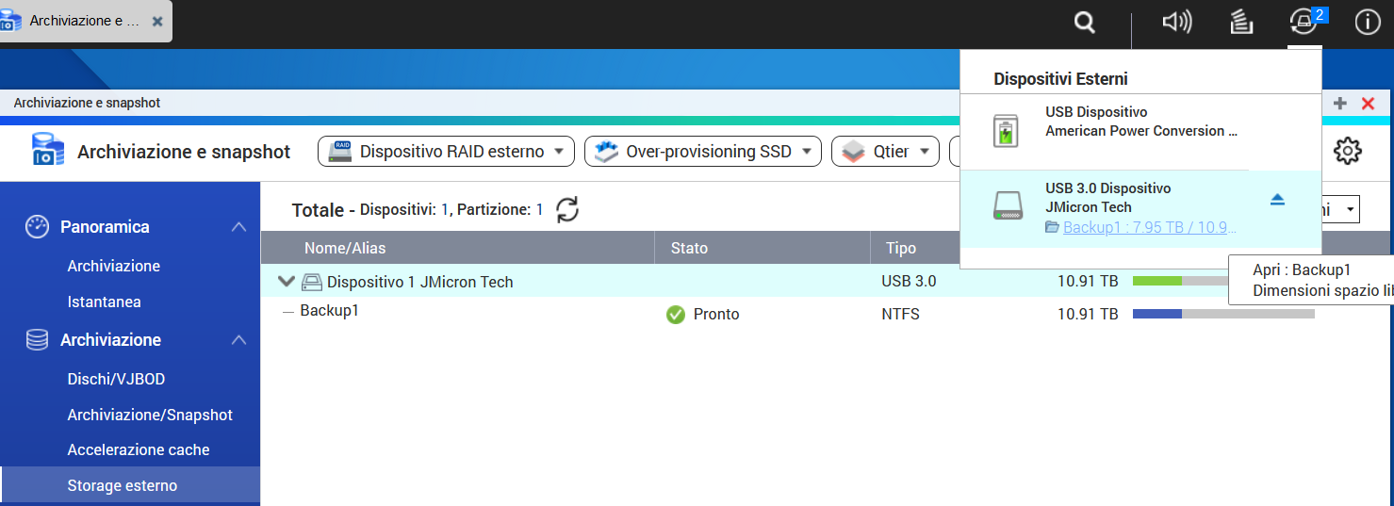Click the search magnifier icon in top bar
The height and width of the screenshot is (506, 1394).
tap(1085, 24)
